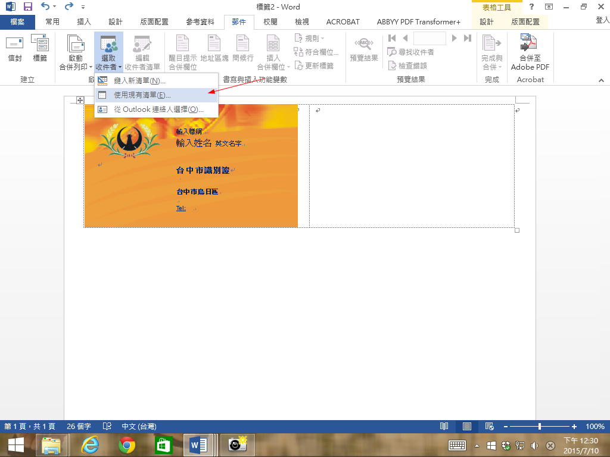Open the Table Tools 設計 tab
Screen dimensions: 610x457
click(487, 22)
